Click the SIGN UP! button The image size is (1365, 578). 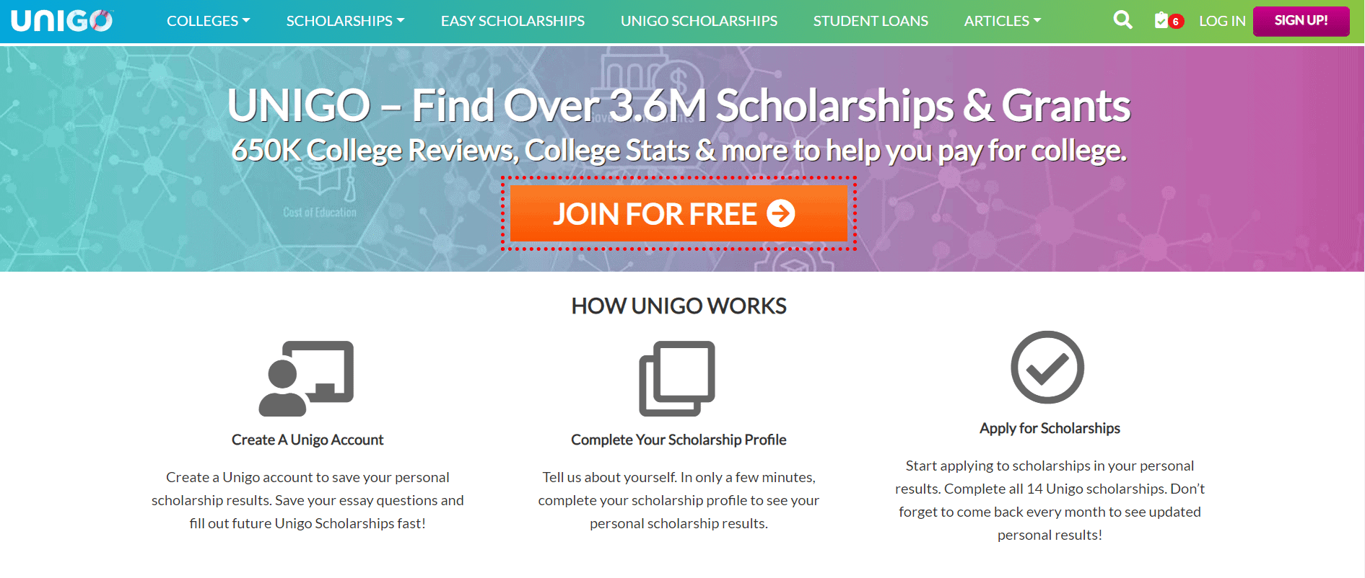(1301, 21)
